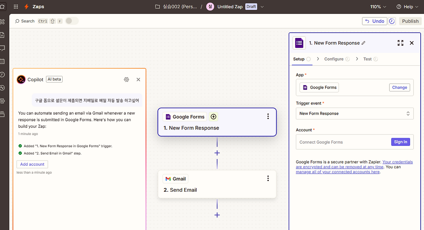Screen dimensions: 424x230
Task: Open the sidebar zap file icon
Action: point(2,35)
